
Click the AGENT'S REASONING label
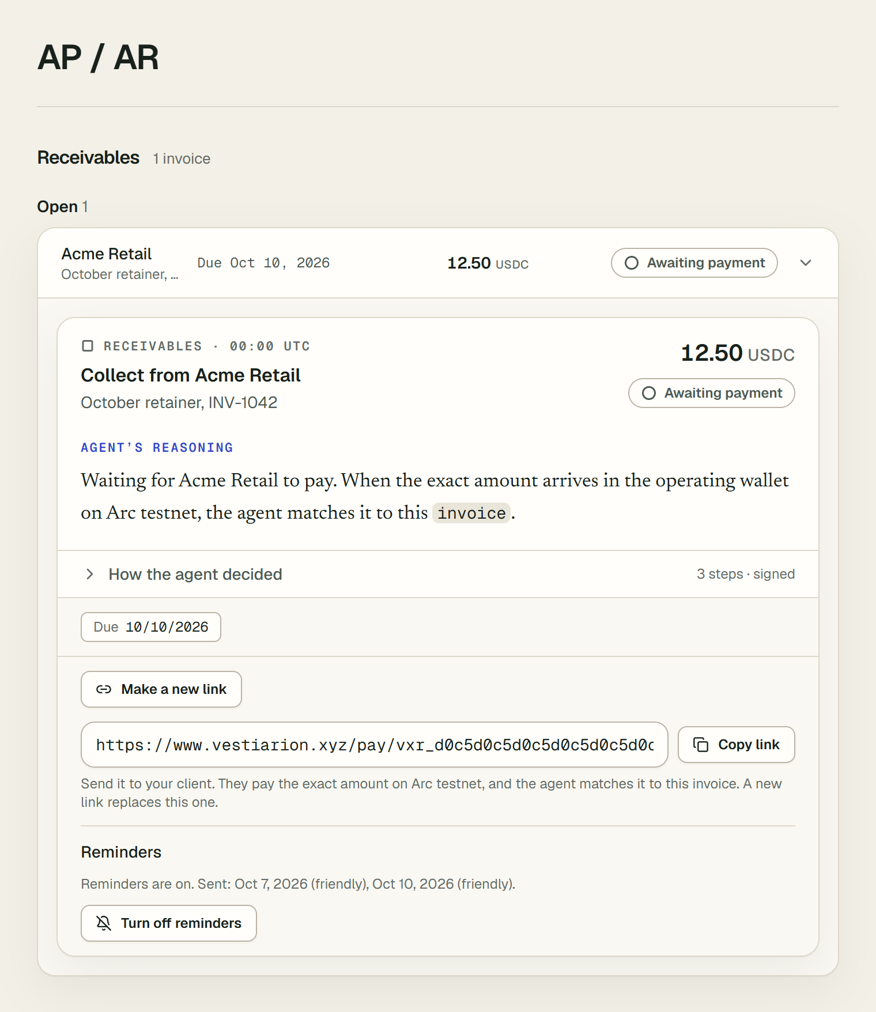pyautogui.click(x=157, y=448)
